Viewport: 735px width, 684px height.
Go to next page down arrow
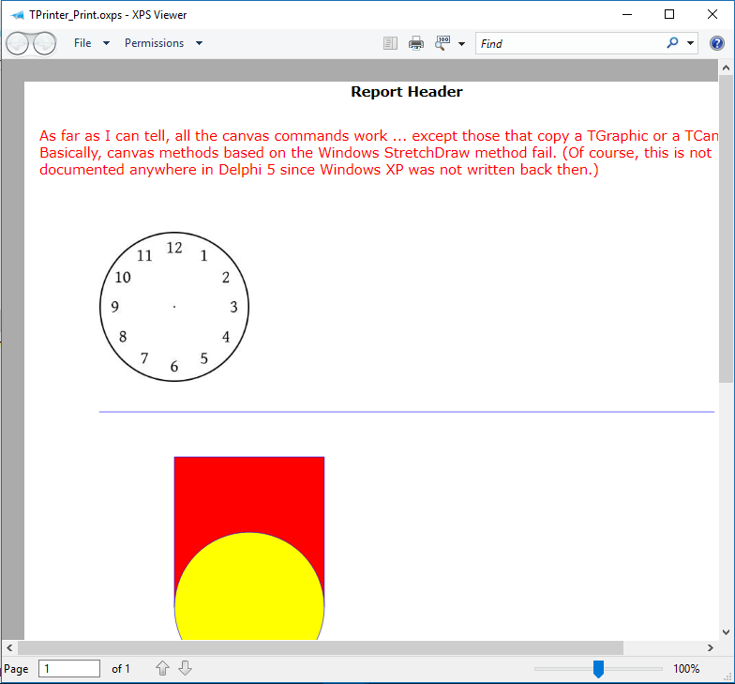pos(186,668)
